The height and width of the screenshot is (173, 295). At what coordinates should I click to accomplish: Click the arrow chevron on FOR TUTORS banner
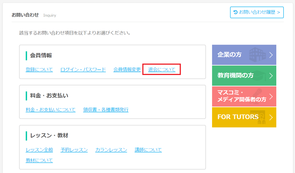[271, 117]
